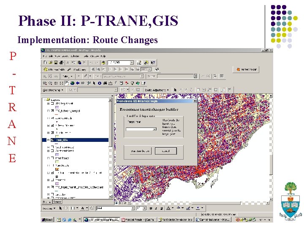Toggle the Main Streets layer checkbox
304x228 pixels.
pos(52,166)
